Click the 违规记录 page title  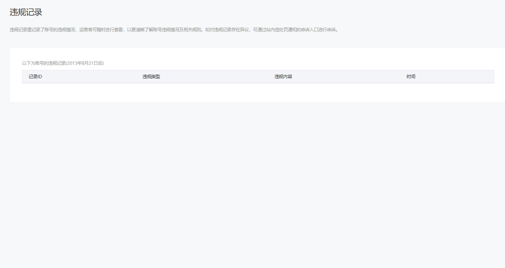pos(26,12)
